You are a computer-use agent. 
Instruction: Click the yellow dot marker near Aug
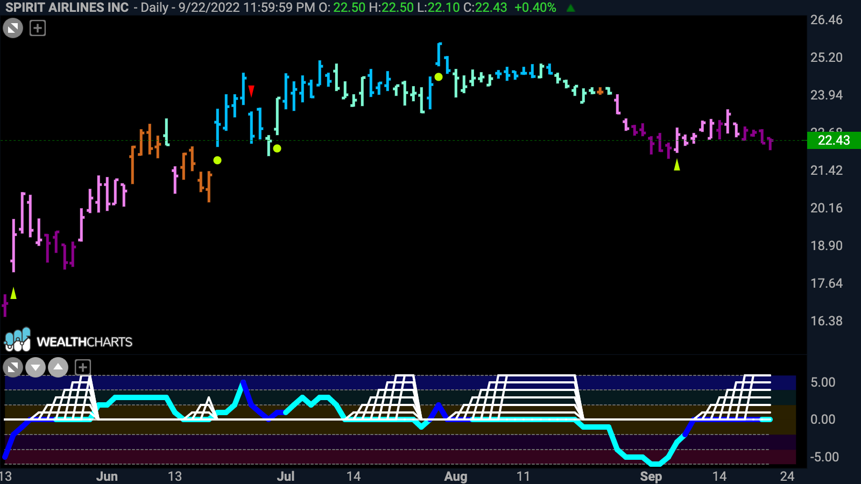click(x=439, y=77)
